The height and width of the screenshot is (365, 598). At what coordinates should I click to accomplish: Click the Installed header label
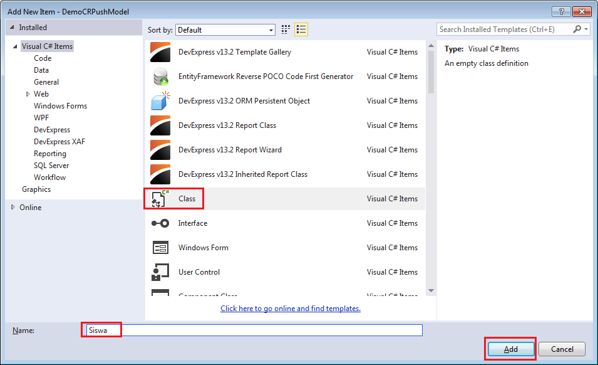pyautogui.click(x=33, y=28)
